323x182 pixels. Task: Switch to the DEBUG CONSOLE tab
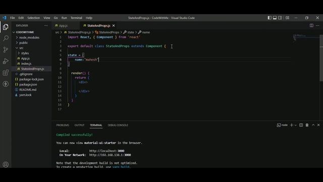click(x=118, y=125)
